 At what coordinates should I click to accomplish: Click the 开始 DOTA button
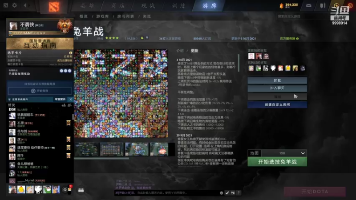point(315,192)
